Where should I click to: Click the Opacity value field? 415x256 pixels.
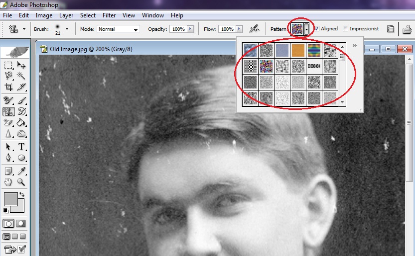pyautogui.click(x=178, y=29)
